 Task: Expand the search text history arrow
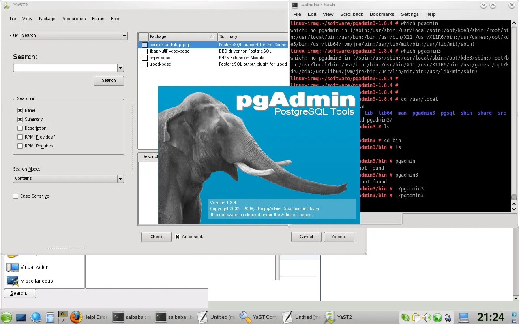pos(120,68)
